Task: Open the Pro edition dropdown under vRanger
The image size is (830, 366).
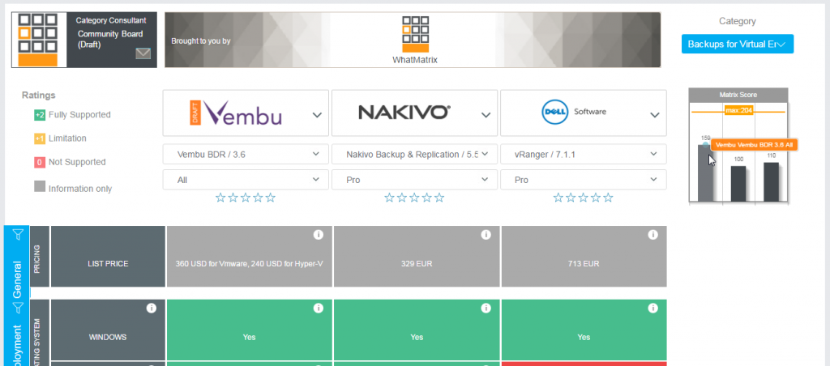Action: 584,180
